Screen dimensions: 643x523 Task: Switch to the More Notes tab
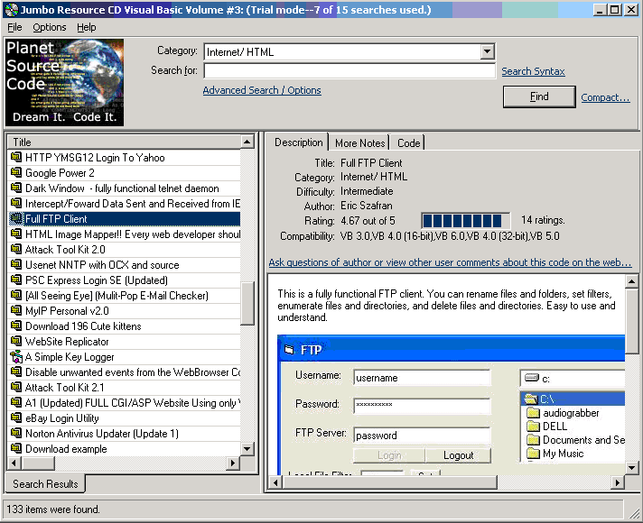tap(359, 143)
